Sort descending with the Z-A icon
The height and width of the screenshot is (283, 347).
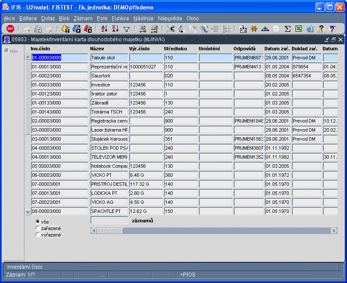point(115,29)
